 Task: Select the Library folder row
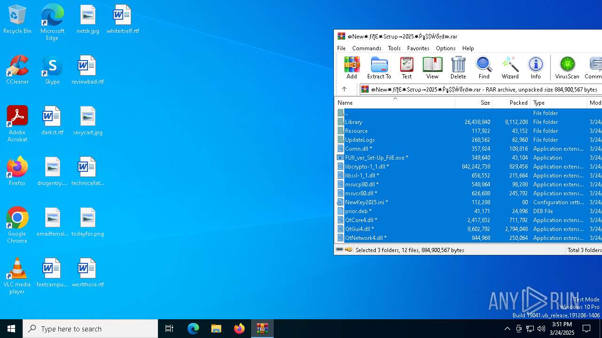pos(468,122)
